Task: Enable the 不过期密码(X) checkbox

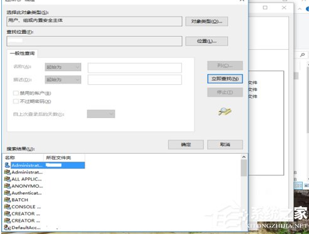Action: [16, 101]
